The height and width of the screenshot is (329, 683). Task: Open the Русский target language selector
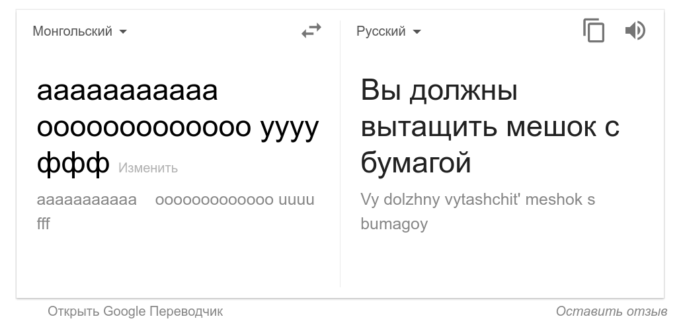click(x=389, y=31)
